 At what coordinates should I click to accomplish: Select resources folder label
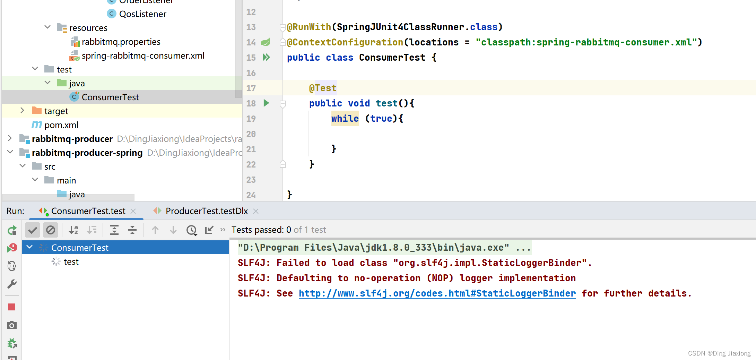[88, 28]
